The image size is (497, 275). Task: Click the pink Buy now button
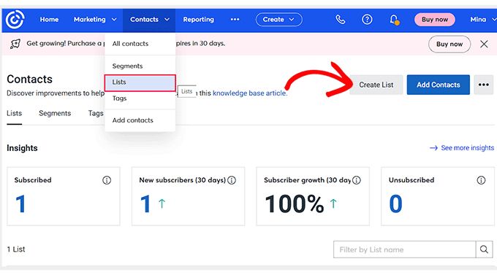[435, 20]
